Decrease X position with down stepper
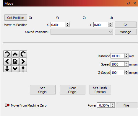138x116 pixels. point(68,26)
